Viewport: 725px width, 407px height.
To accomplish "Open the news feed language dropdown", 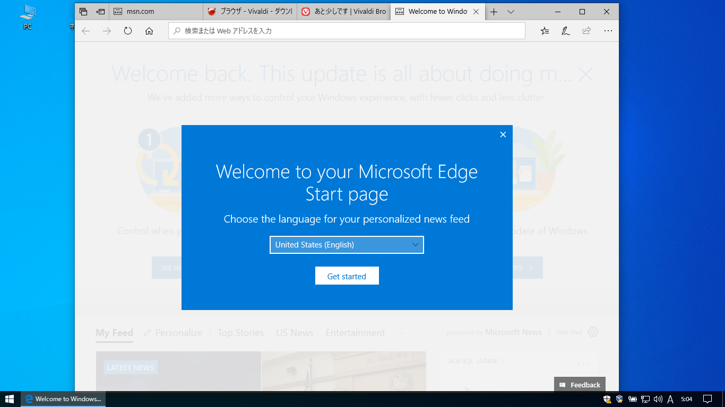I will coord(347,245).
